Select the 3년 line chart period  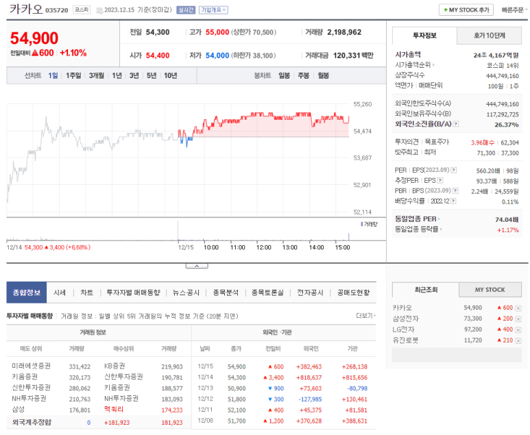(x=134, y=75)
